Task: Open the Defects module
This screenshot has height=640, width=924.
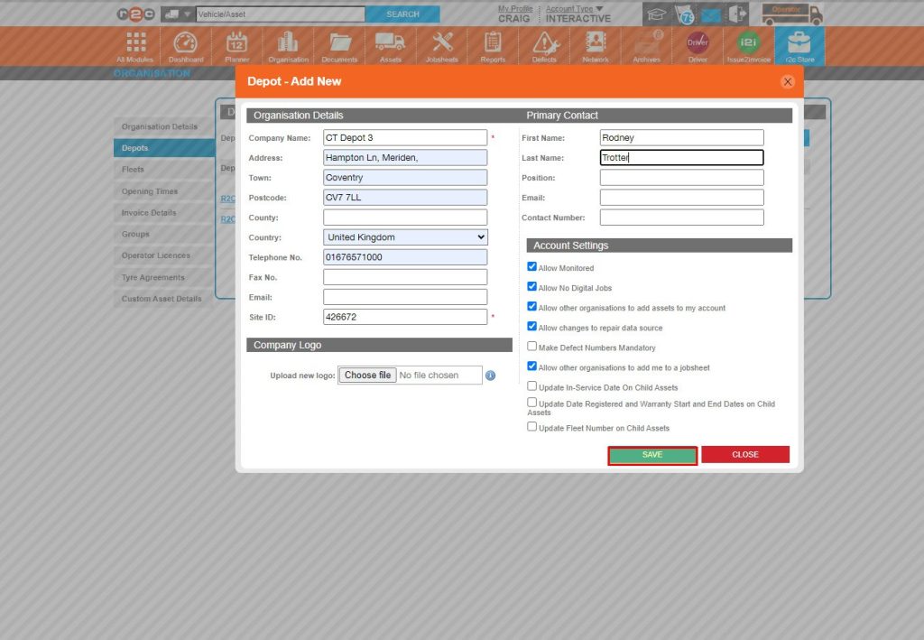Action: [544, 45]
